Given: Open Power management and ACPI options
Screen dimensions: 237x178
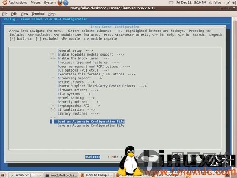Looking at the screenshot, I should coord(94,66).
